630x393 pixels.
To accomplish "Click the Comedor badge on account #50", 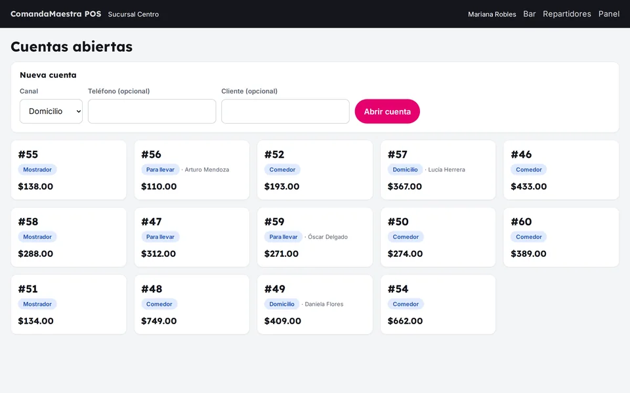I will [x=406, y=237].
